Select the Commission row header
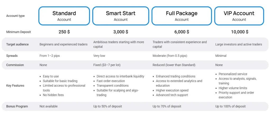This screenshot has height=114, width=271. point(15,65)
